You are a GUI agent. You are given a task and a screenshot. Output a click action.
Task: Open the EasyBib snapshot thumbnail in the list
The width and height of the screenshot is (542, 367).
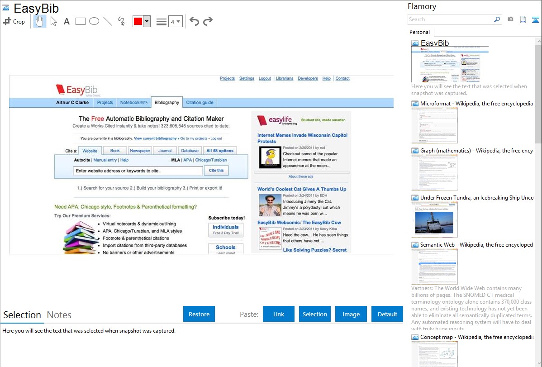coord(450,65)
